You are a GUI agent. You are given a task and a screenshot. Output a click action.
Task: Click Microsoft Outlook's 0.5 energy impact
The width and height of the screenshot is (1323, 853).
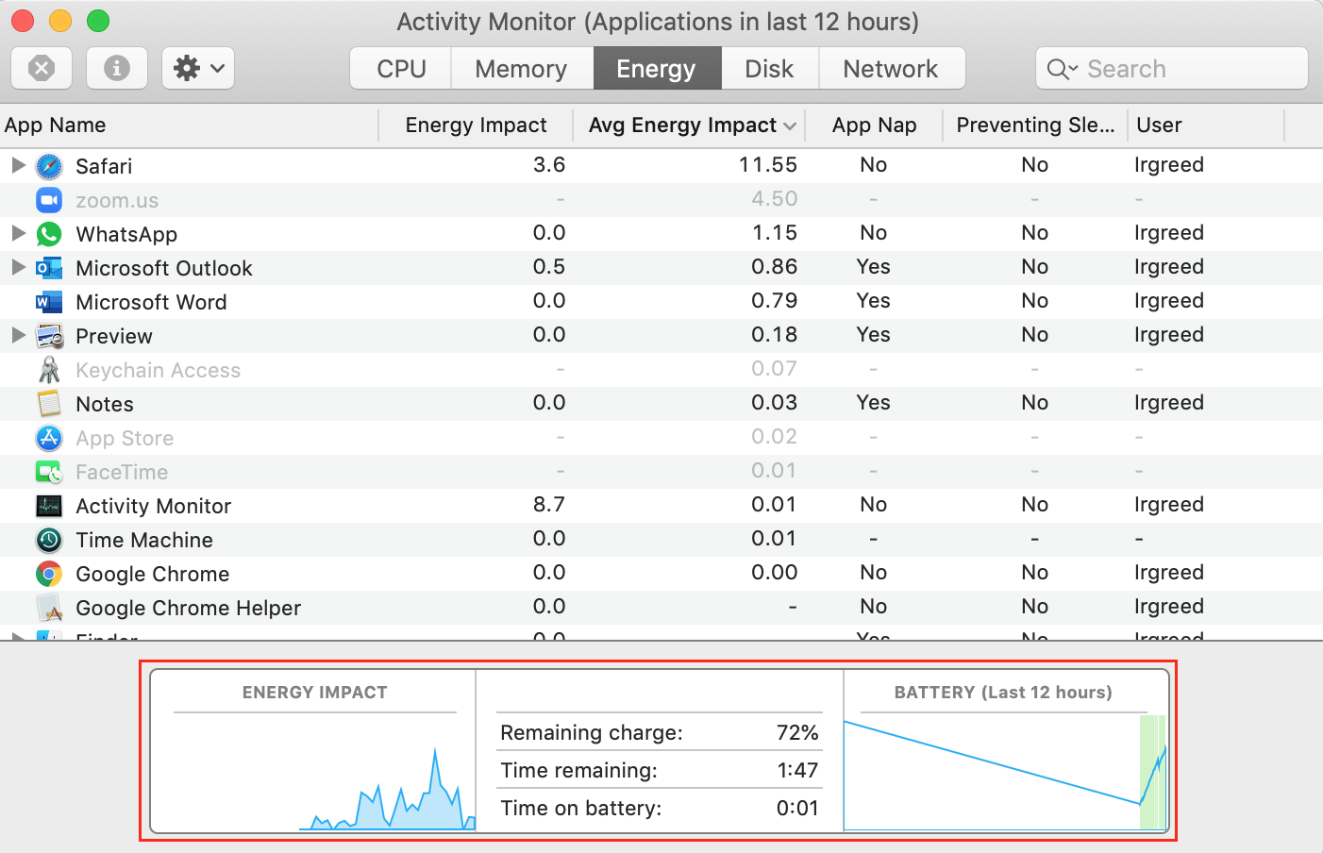point(549,266)
